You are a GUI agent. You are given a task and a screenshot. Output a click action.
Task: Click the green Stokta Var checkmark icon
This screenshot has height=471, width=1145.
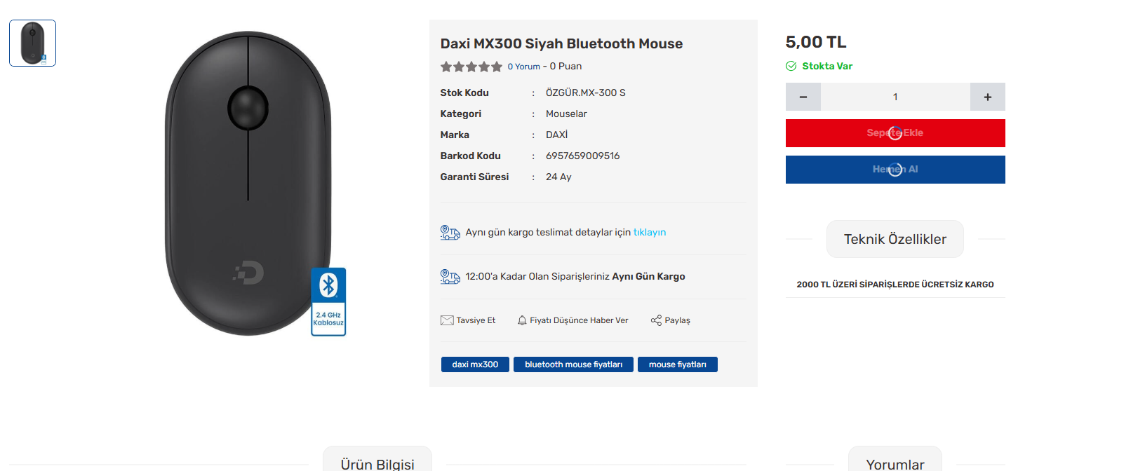[x=791, y=66]
